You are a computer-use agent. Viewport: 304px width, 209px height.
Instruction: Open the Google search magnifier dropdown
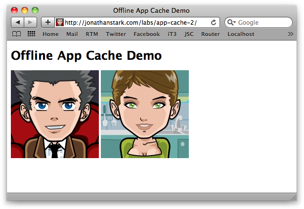pos(231,22)
